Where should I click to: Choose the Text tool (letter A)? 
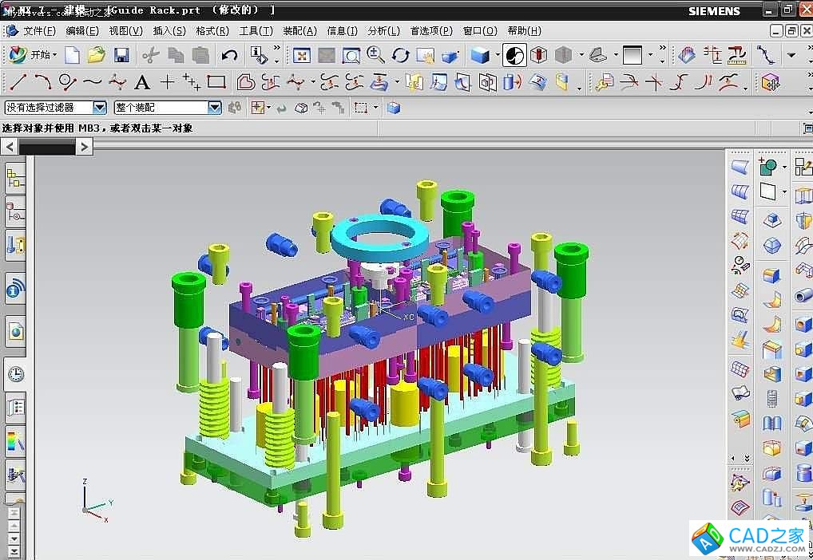tap(142, 81)
